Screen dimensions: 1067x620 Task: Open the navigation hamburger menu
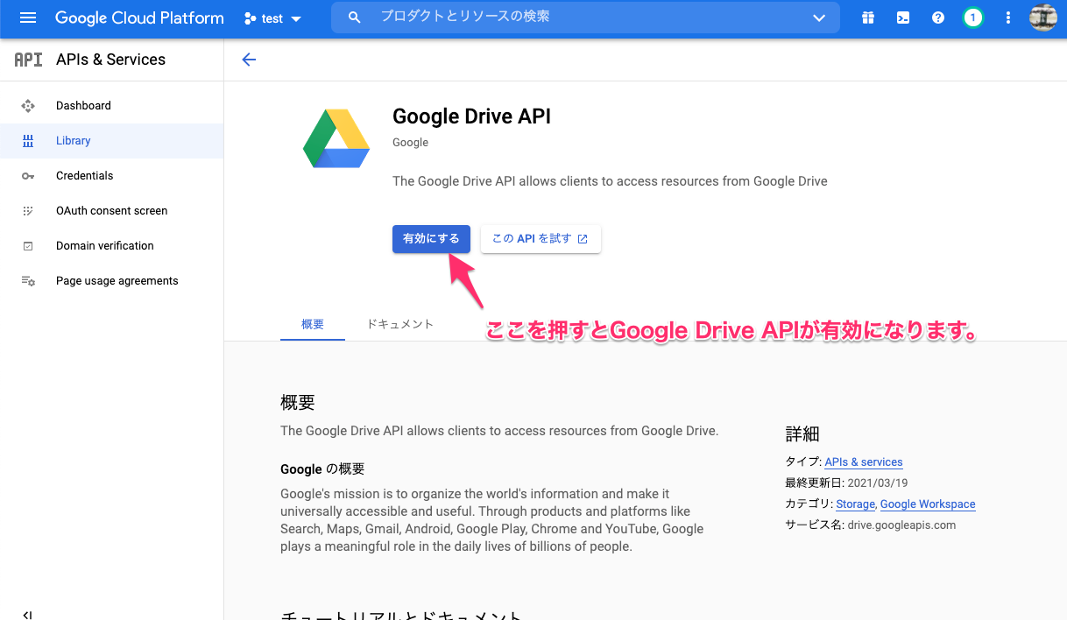[25, 18]
